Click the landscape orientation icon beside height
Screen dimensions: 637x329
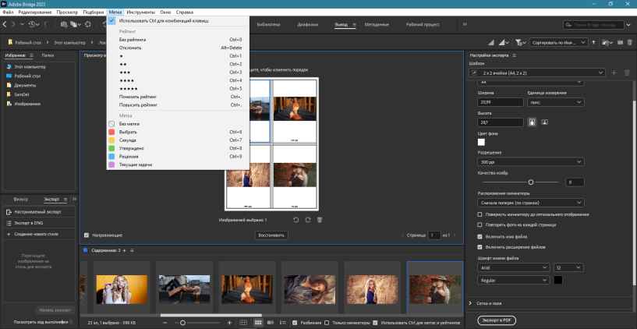[545, 122]
